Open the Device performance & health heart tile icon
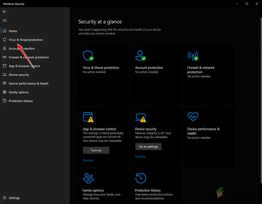Image resolution: width=262 pixels, height=204 pixels. point(193,116)
